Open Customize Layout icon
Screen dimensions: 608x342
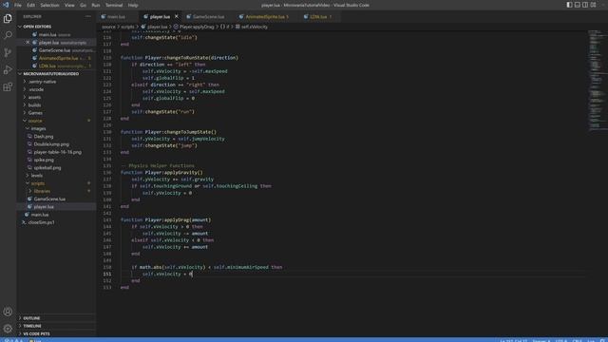click(593, 5)
